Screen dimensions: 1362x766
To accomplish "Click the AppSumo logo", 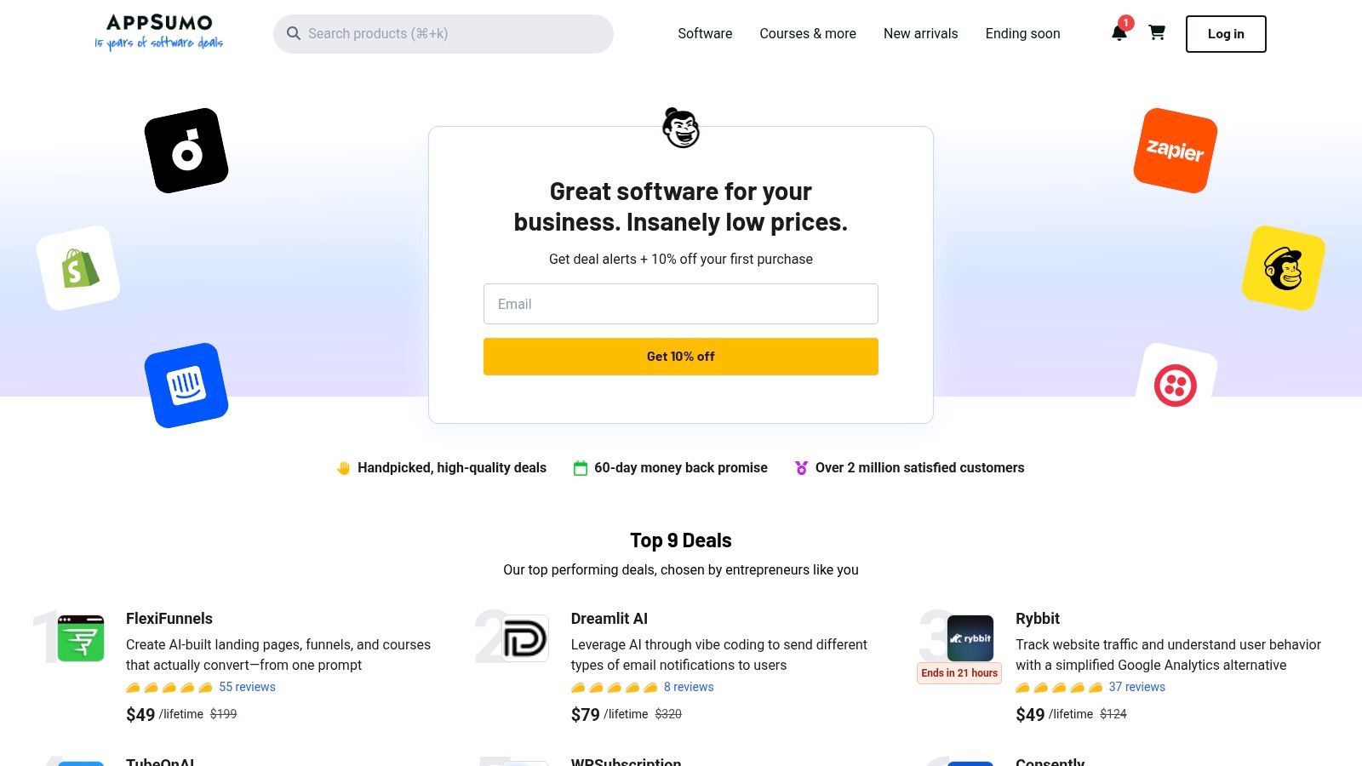I will pyautogui.click(x=158, y=32).
